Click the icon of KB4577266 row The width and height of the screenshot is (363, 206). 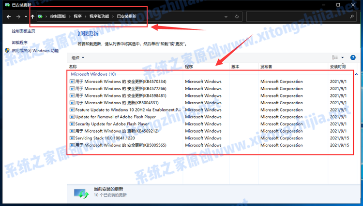tap(72, 89)
